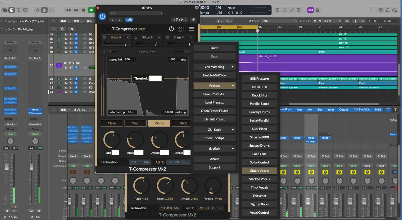Choose Show Tooltips menu entry

(214, 138)
